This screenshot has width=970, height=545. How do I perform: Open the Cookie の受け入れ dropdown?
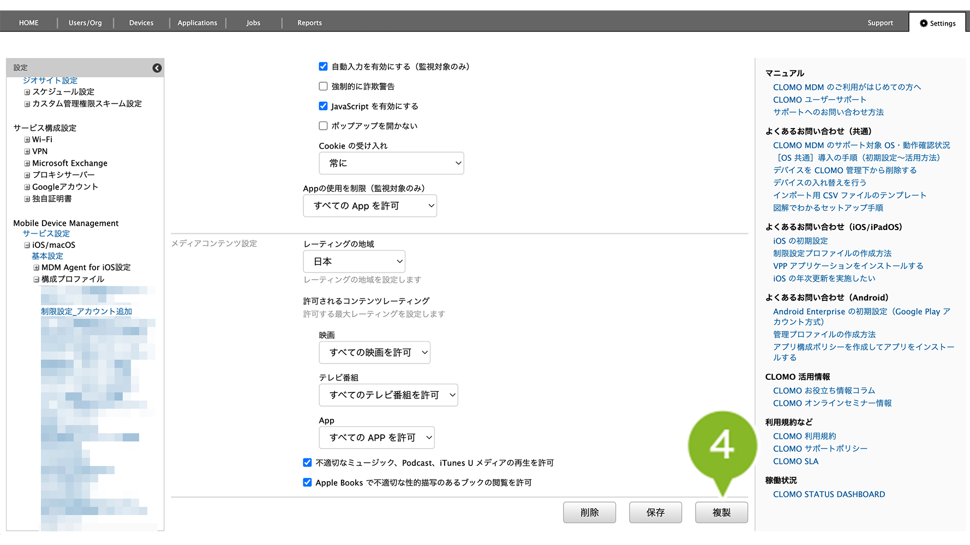click(391, 163)
